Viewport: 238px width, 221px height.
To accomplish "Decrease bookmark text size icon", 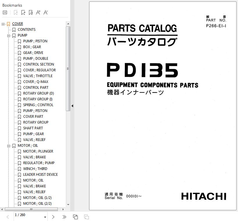I will [46, 12].
